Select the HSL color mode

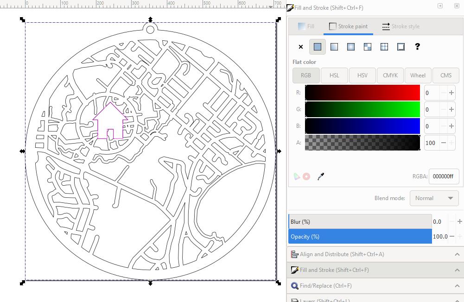click(334, 75)
